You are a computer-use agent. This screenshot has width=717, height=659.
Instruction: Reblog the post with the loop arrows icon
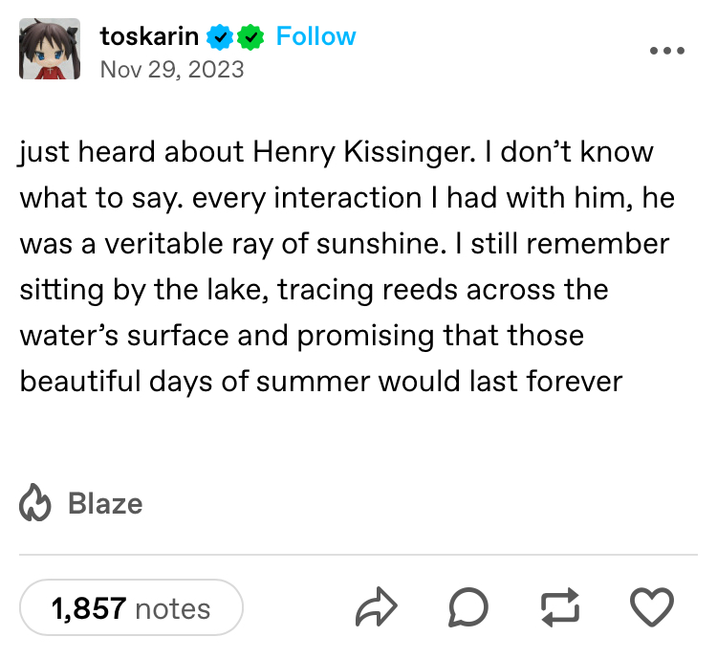click(x=560, y=607)
